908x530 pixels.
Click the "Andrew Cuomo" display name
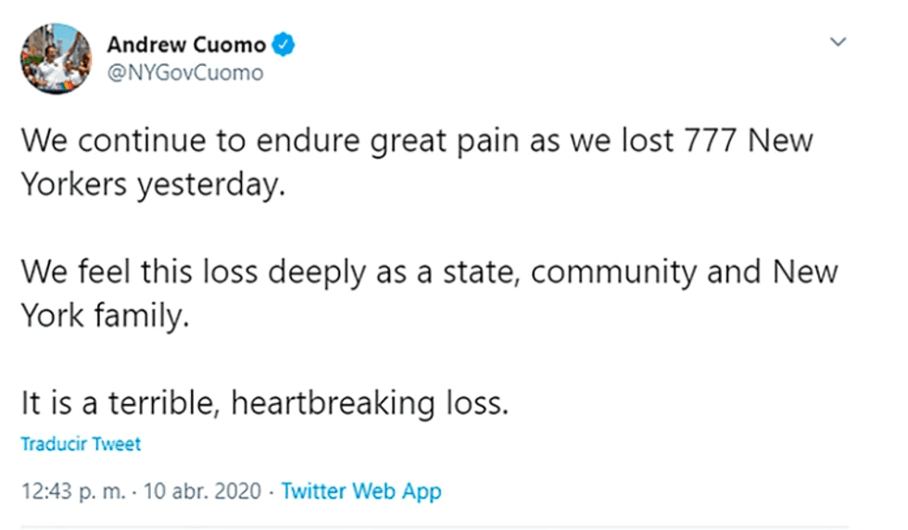coord(186,44)
